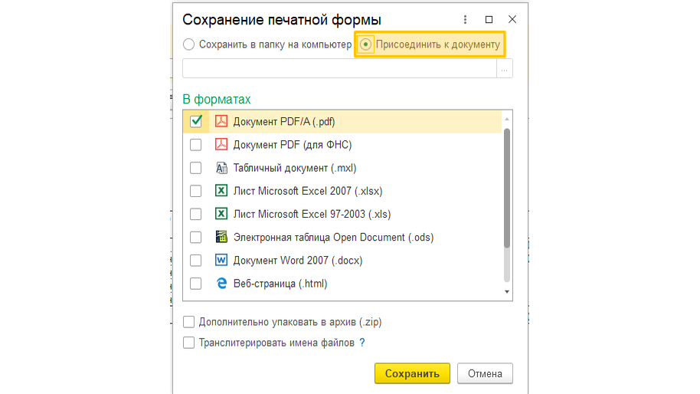Tick Электронная таблица Open Document (.ods) checkbox
This screenshot has width=700, height=394.
[195, 237]
